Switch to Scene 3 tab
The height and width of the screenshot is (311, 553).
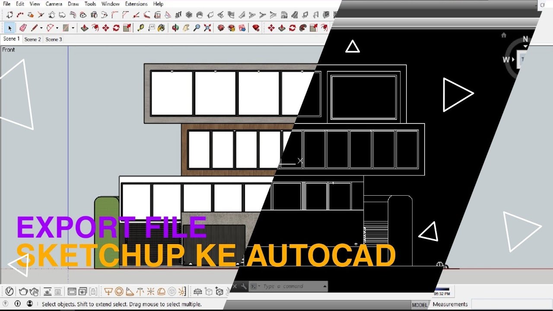54,39
